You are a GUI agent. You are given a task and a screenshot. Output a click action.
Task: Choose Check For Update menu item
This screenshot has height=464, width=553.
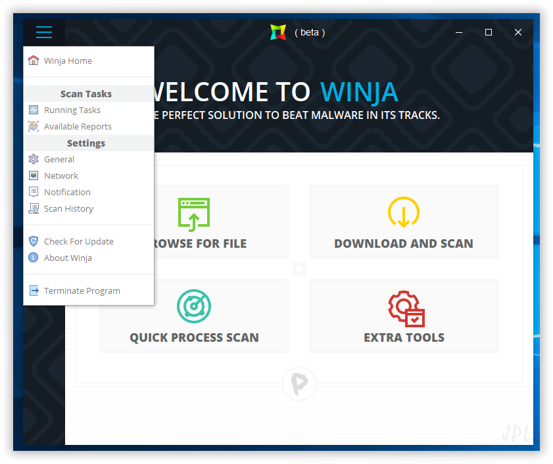(x=89, y=241)
